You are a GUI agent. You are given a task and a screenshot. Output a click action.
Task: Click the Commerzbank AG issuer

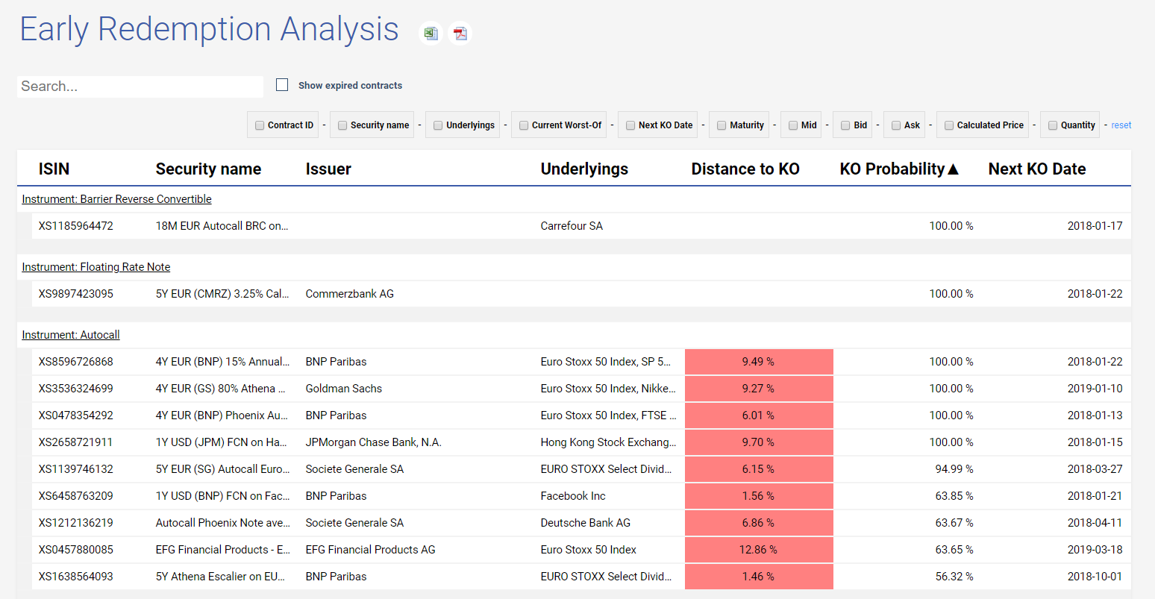point(350,294)
